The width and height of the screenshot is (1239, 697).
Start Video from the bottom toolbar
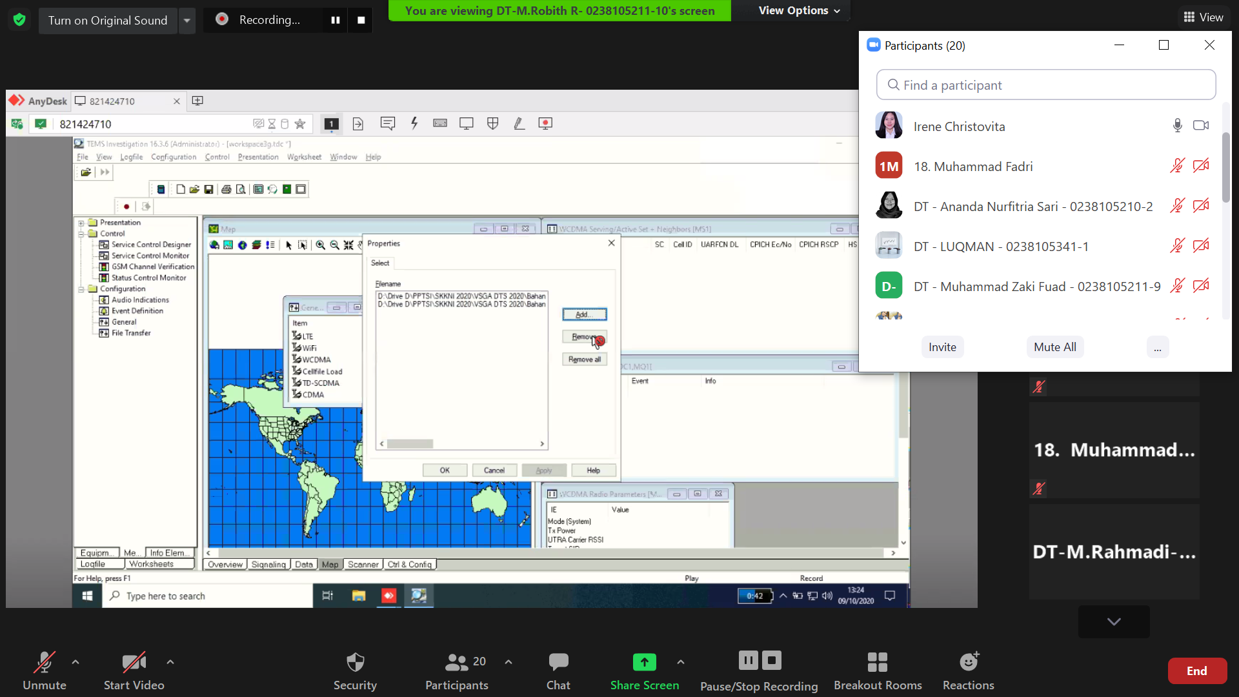(134, 662)
